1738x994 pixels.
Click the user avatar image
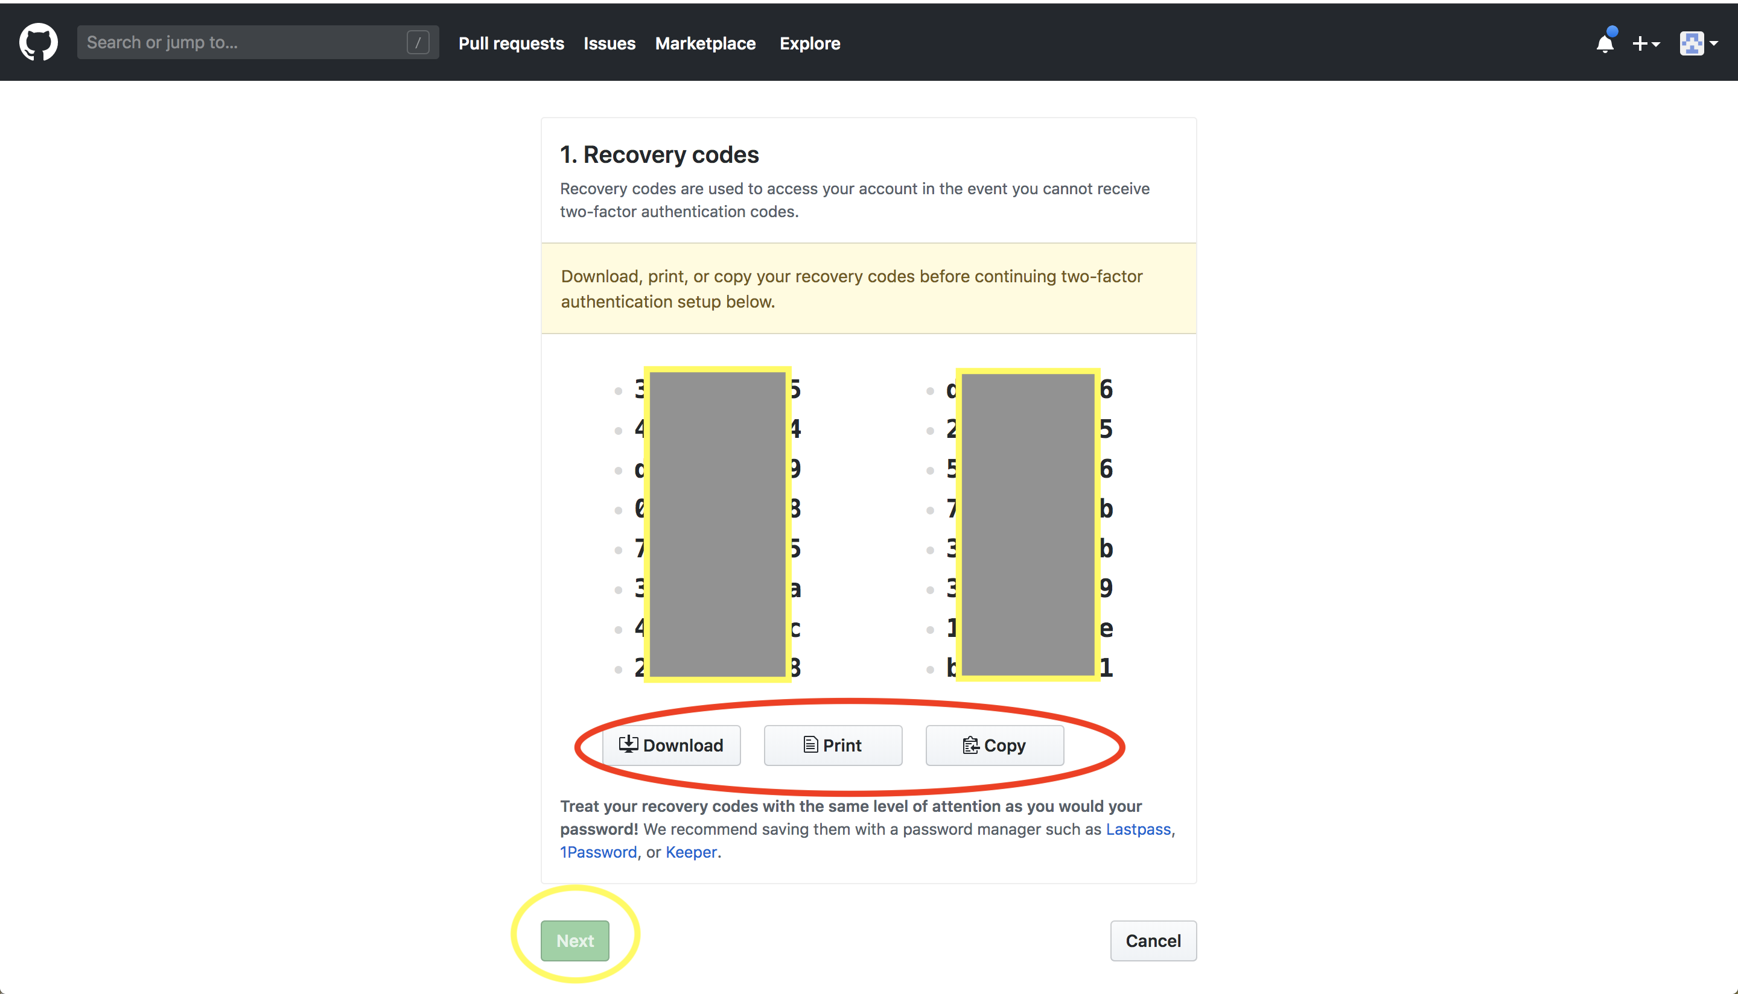coord(1692,43)
